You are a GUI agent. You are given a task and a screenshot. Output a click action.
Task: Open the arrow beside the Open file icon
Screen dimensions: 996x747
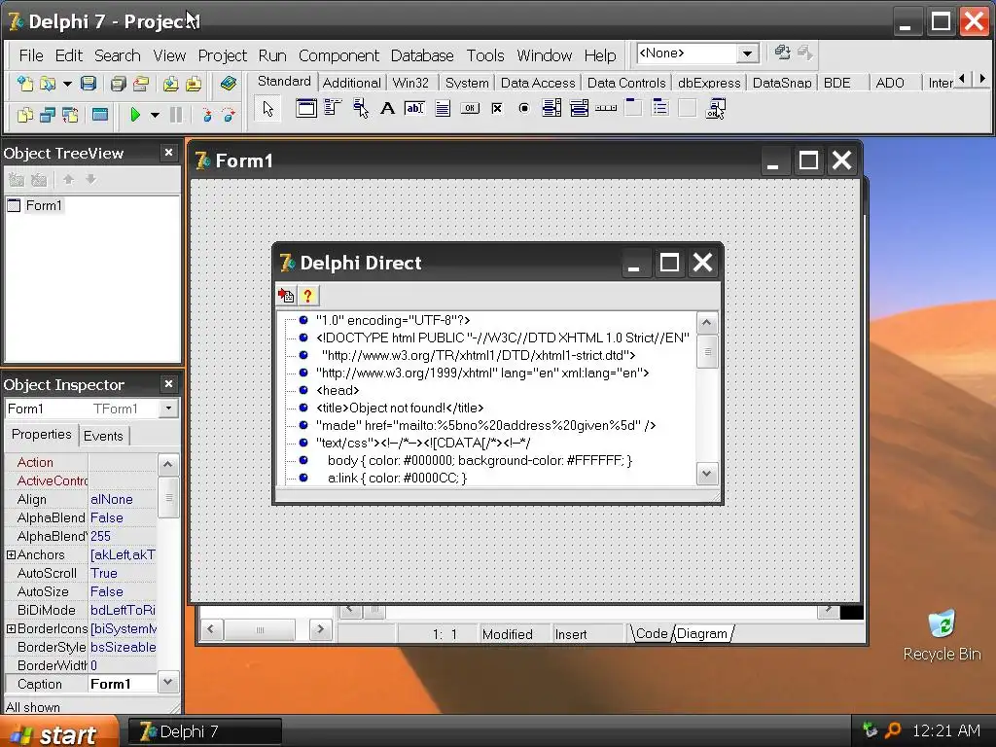click(x=67, y=84)
